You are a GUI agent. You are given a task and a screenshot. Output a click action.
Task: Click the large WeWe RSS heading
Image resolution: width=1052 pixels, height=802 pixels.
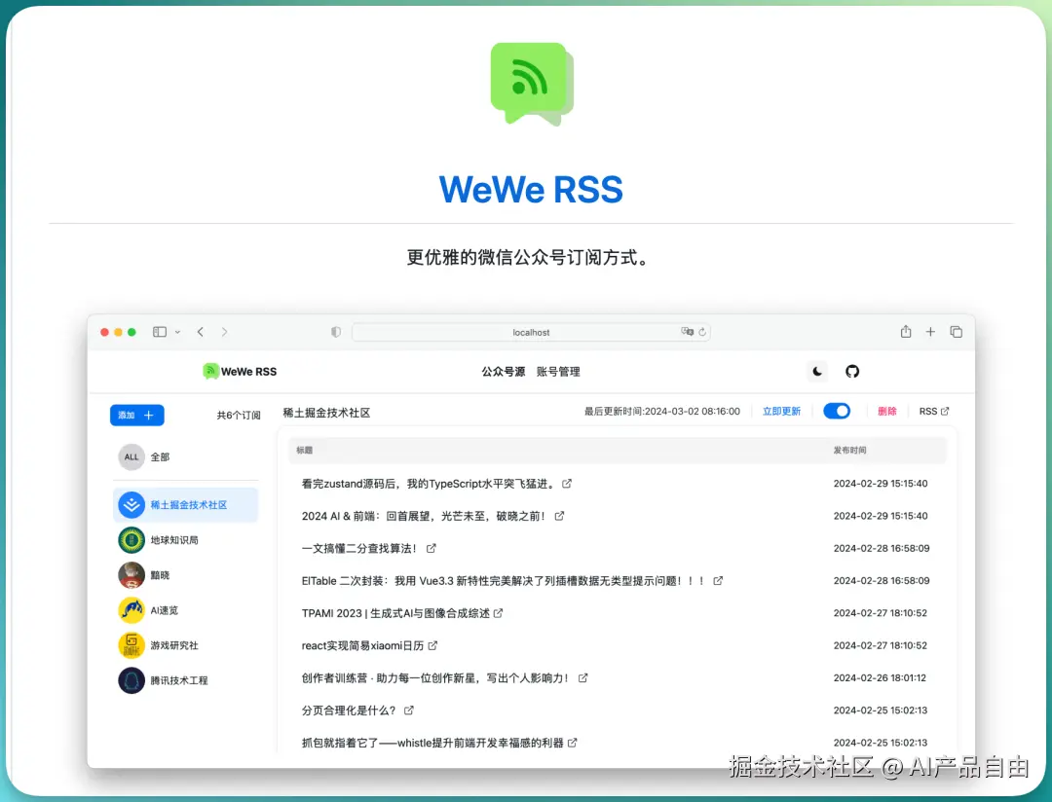(531, 189)
